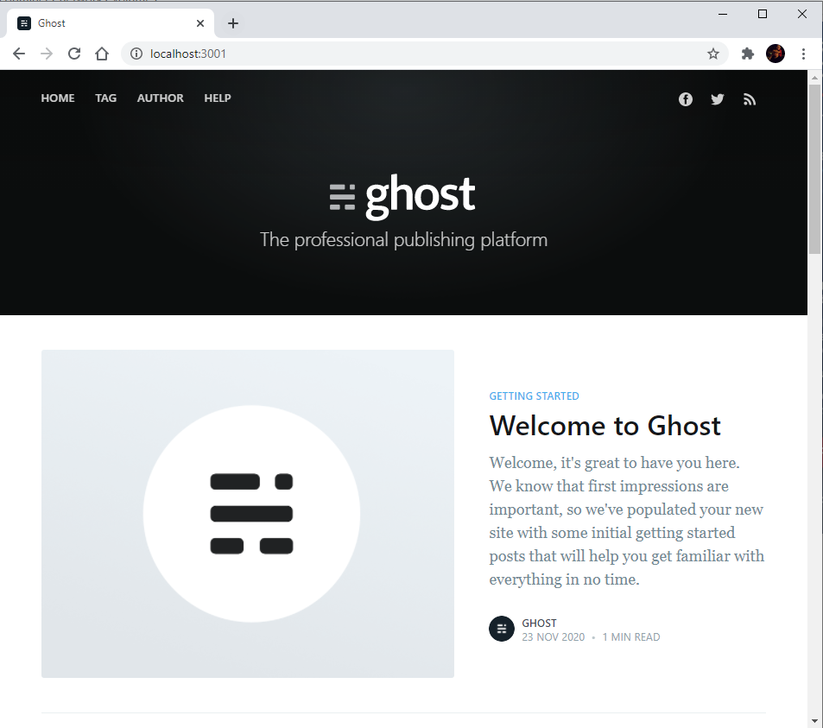823x728 pixels.
Task: Open the Twitter social icon
Action: pyautogui.click(x=717, y=99)
